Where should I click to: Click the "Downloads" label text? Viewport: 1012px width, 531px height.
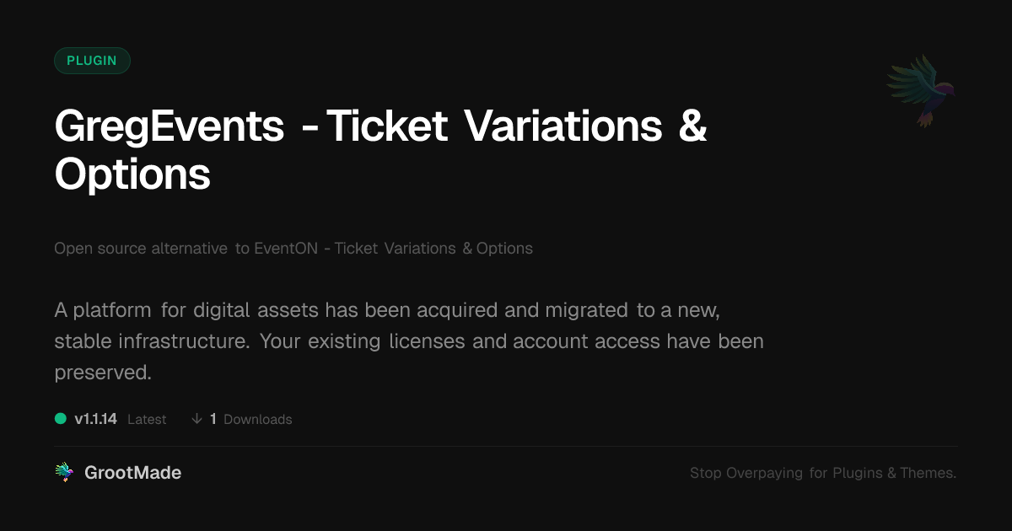258,419
